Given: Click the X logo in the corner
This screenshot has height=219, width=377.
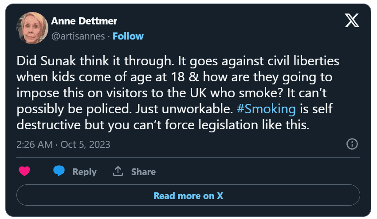Looking at the screenshot, I should (352, 21).
